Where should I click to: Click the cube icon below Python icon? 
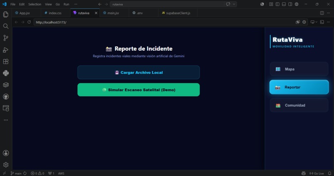(x=6, y=85)
